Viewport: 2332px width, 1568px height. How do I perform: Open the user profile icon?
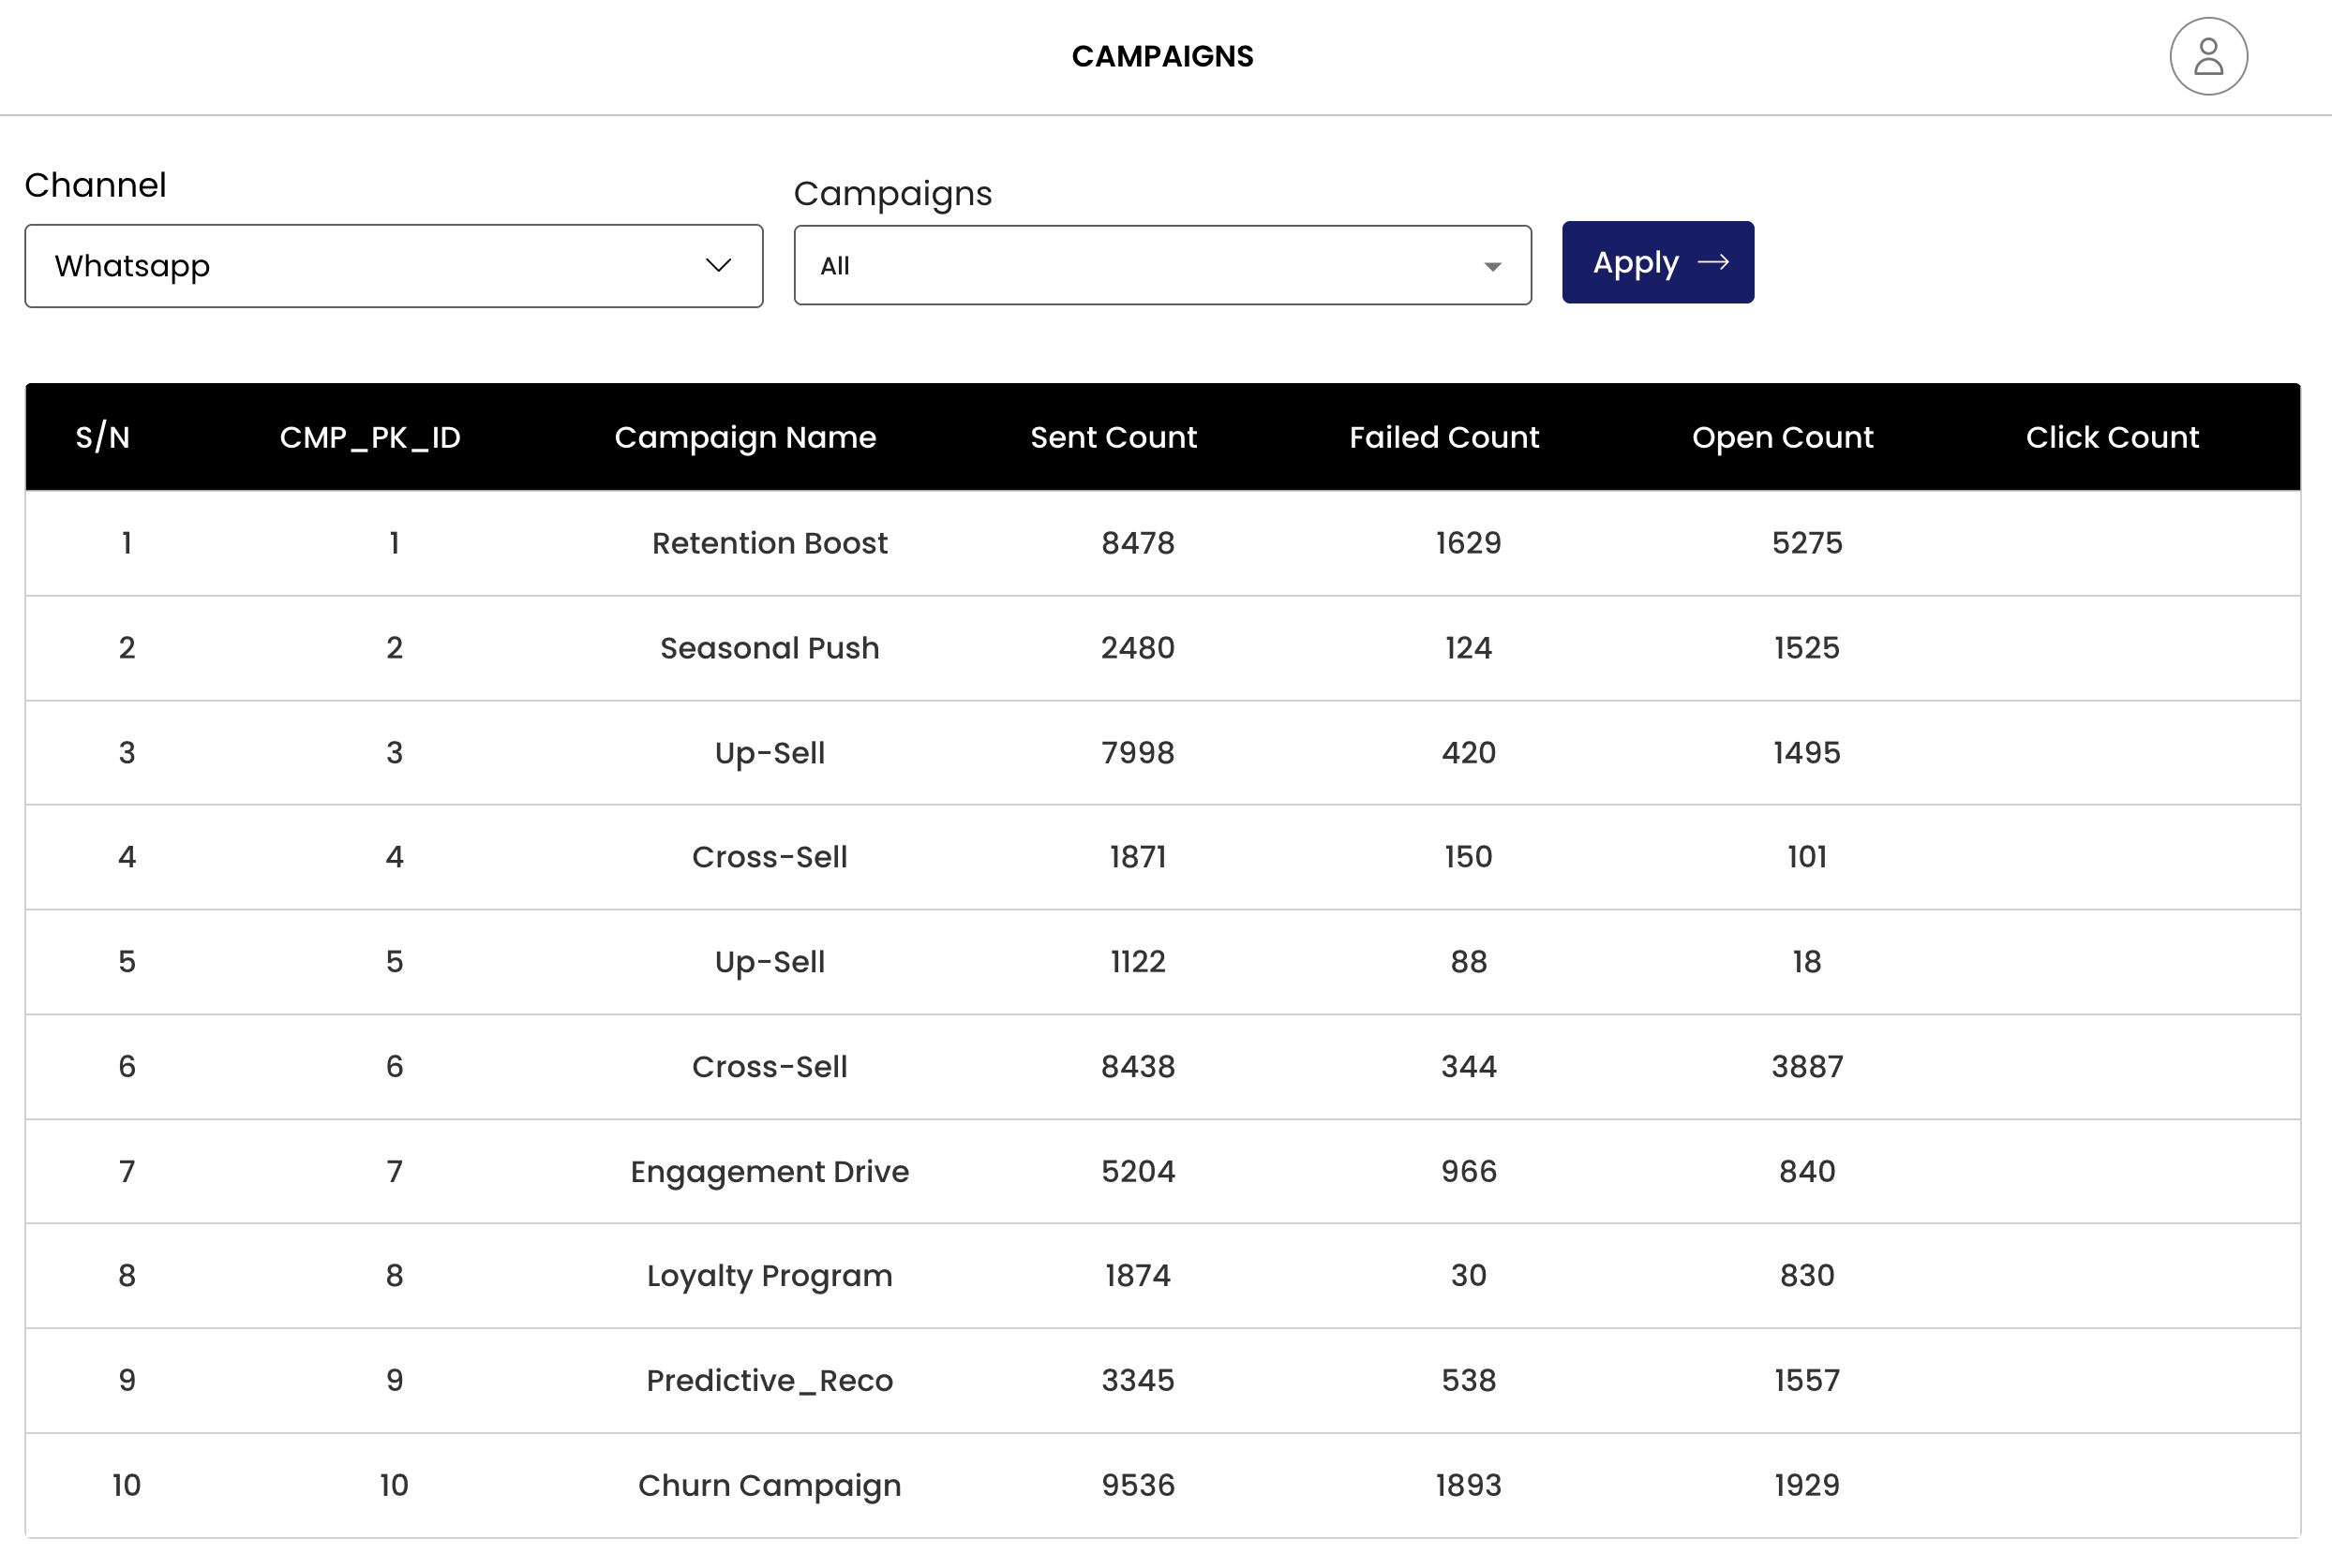(2207, 56)
